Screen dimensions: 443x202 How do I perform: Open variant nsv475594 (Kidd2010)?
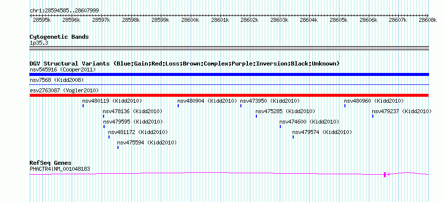pos(147,143)
